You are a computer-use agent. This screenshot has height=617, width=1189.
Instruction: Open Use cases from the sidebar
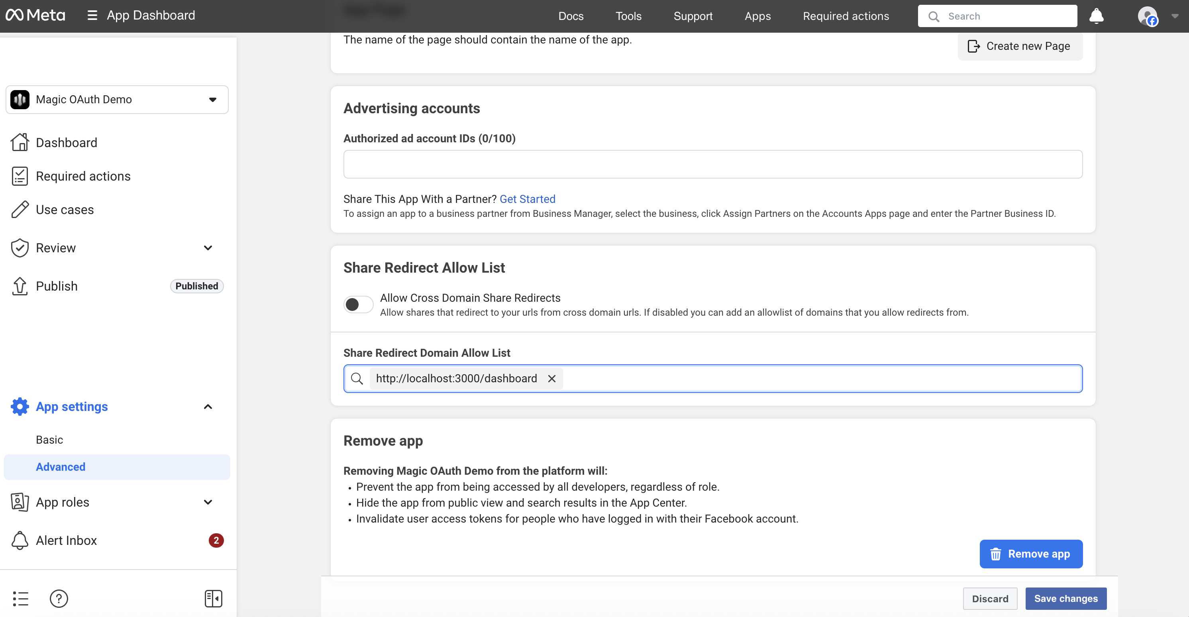click(x=65, y=209)
